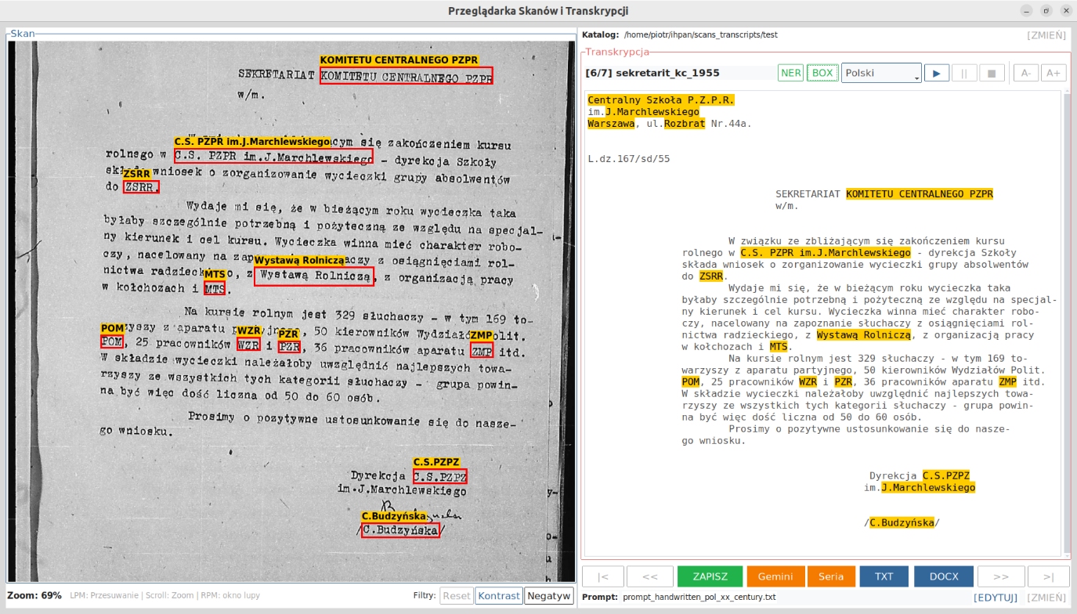Close the Przeglądarka Skanów i Transkrypcji window
This screenshot has height=614, width=1077.
pos(1065,10)
